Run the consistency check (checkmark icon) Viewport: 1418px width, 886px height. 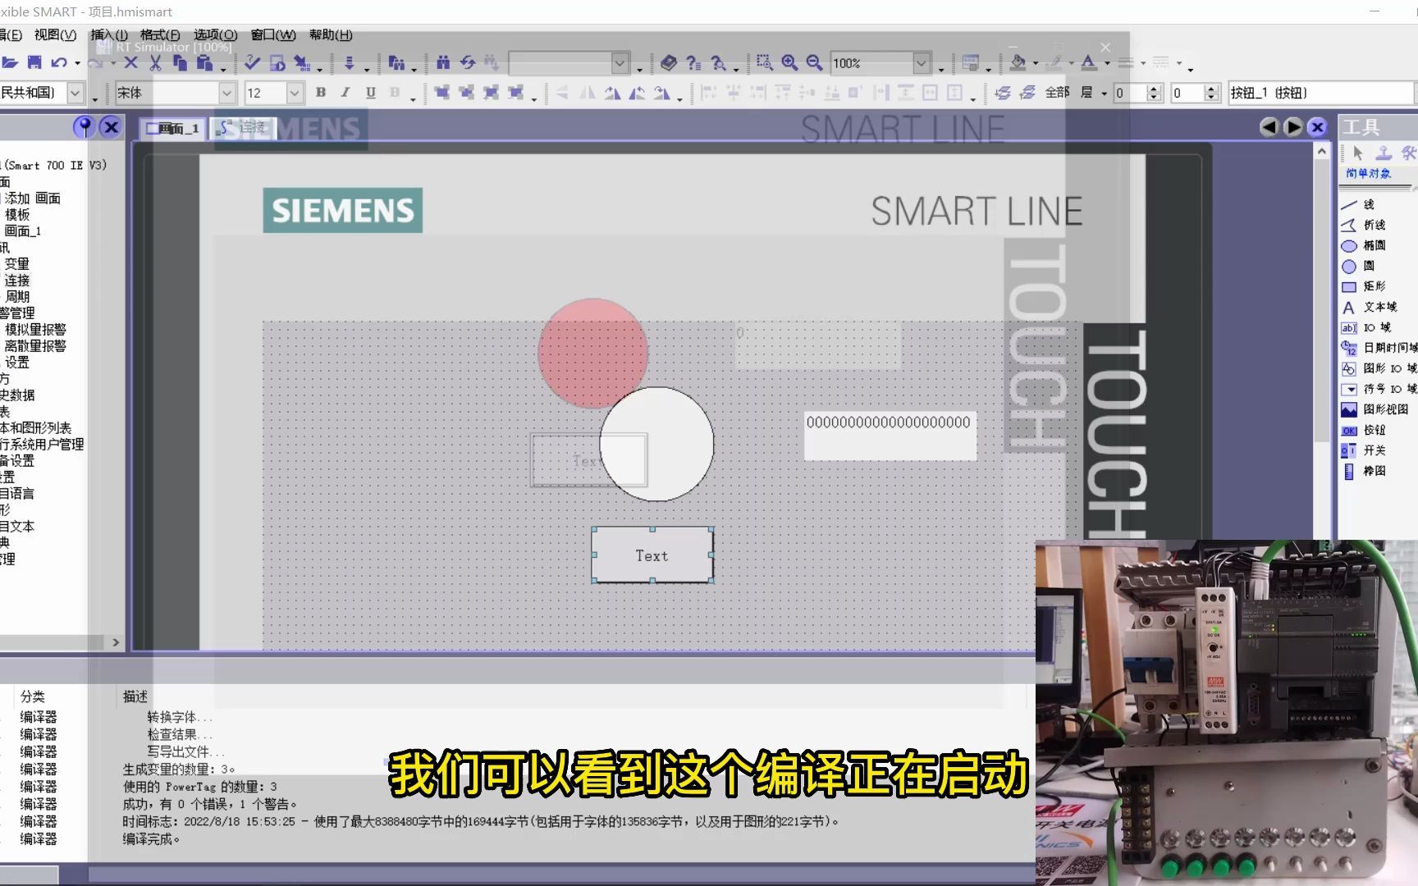coord(252,62)
